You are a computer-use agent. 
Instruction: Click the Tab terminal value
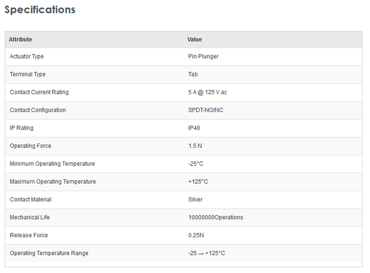pos(193,75)
